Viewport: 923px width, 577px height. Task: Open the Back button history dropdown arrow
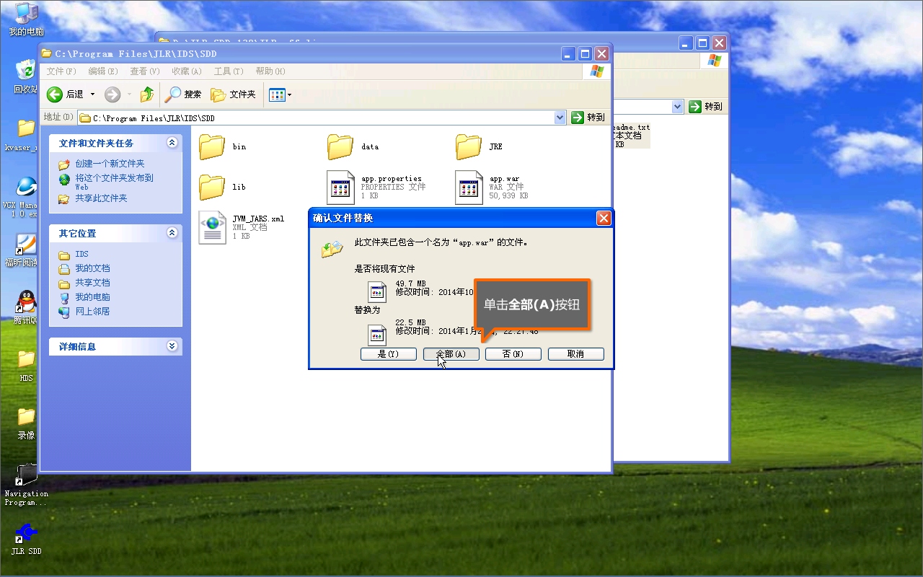tap(92, 94)
